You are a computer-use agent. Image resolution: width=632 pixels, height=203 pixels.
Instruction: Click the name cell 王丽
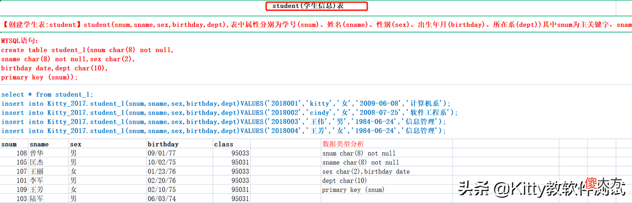48,171
